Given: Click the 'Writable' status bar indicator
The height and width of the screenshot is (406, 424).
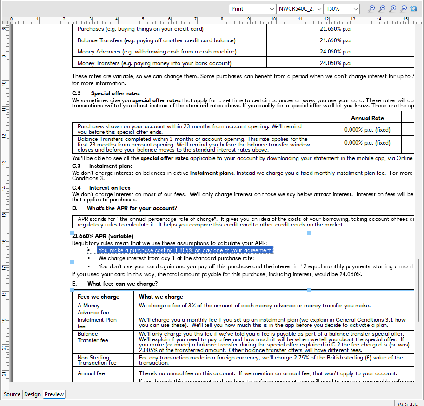Looking at the screenshot, I should tap(408, 404).
